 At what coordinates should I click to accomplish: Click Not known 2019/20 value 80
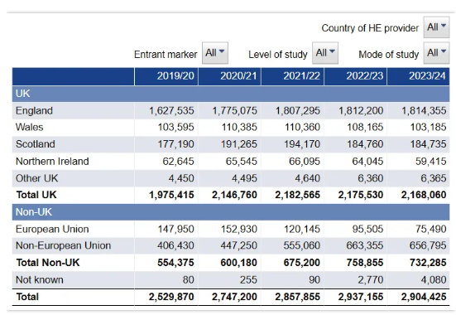point(188,279)
